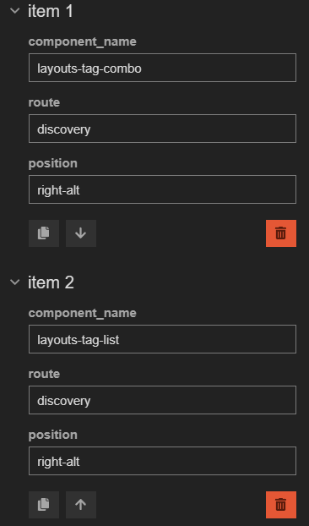This screenshot has width=309, height=526.
Task: Focus item 2 route field containing discovery
Action: pyautogui.click(x=162, y=400)
